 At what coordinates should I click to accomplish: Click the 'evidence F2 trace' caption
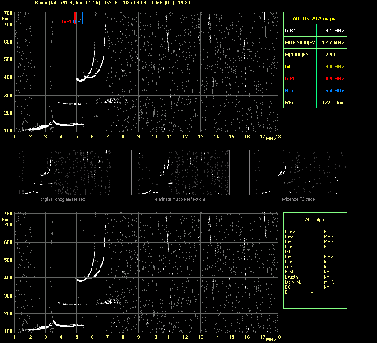pyautogui.click(x=298, y=199)
